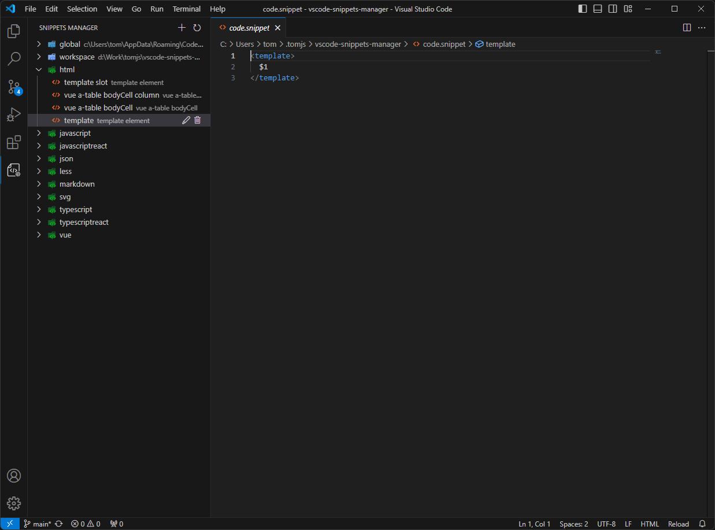Expand the javascriptreact snippets group

39,146
